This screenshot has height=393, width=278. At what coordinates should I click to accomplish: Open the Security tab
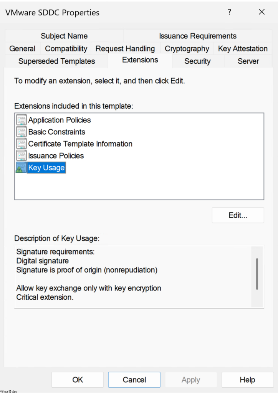point(197,61)
